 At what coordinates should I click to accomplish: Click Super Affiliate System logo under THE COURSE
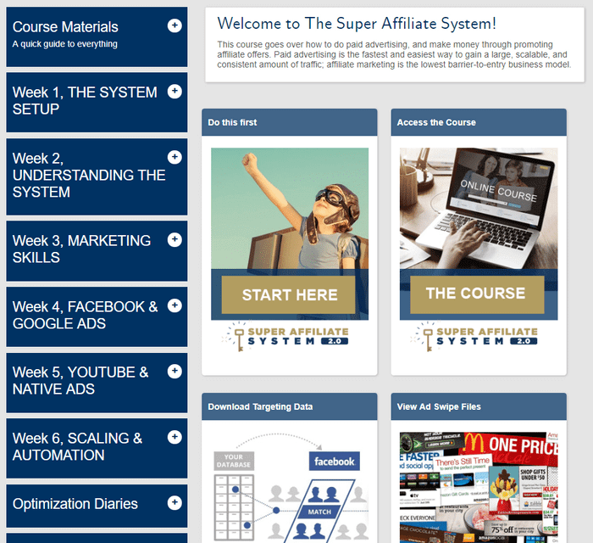coord(474,336)
